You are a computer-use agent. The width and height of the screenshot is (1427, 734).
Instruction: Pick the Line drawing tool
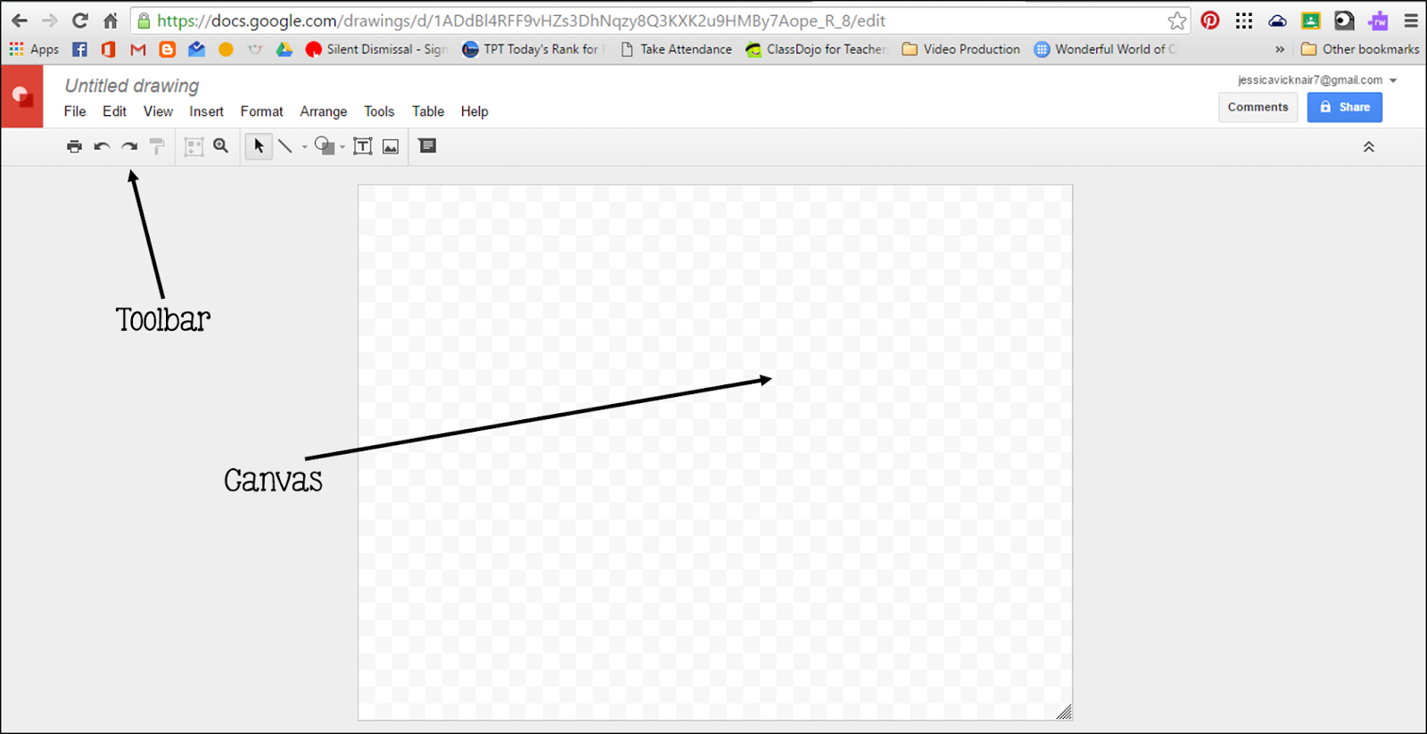click(285, 146)
